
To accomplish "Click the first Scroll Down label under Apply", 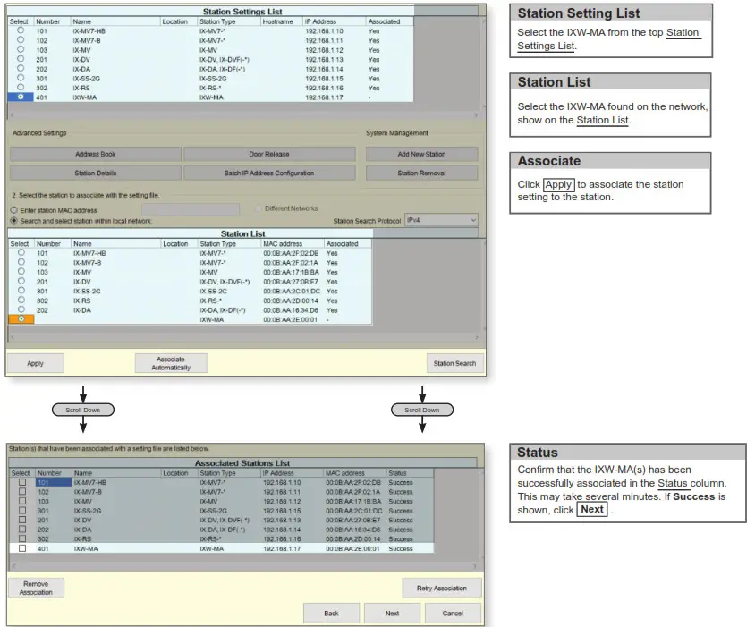I will 83,410.
